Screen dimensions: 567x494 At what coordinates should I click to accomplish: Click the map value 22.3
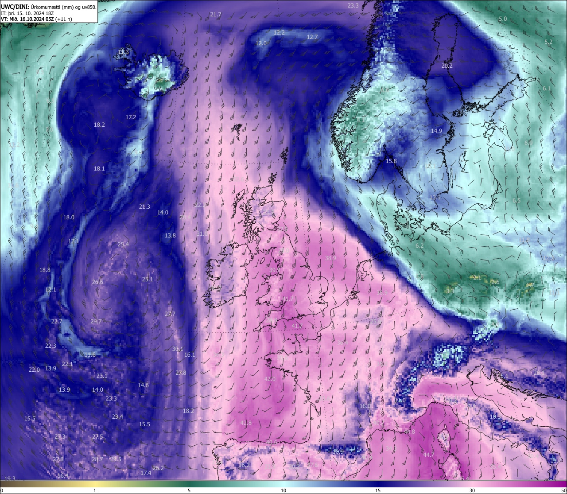50,346
